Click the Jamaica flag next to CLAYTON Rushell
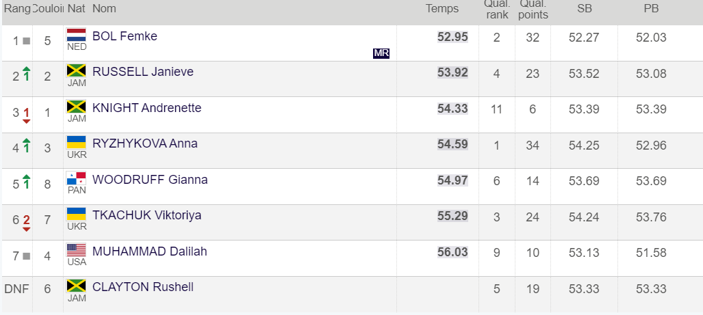703x315 pixels. click(x=76, y=286)
